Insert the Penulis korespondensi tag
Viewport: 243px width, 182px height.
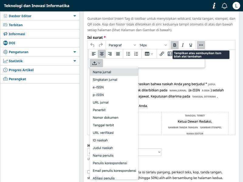click(x=114, y=163)
